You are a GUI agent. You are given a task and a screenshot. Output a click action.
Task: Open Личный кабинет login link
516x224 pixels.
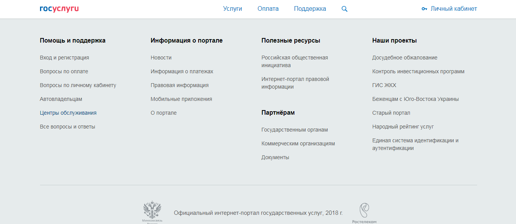[x=454, y=9]
